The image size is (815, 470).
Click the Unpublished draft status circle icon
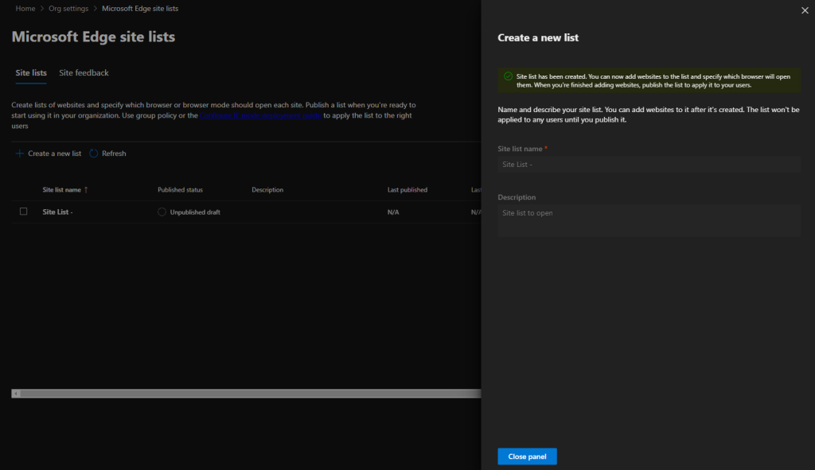coord(162,212)
